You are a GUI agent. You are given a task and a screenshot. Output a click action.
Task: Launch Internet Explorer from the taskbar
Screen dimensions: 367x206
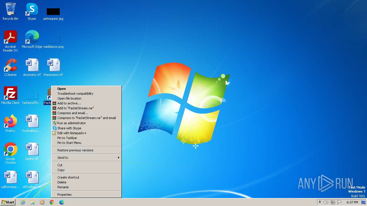coord(23,202)
